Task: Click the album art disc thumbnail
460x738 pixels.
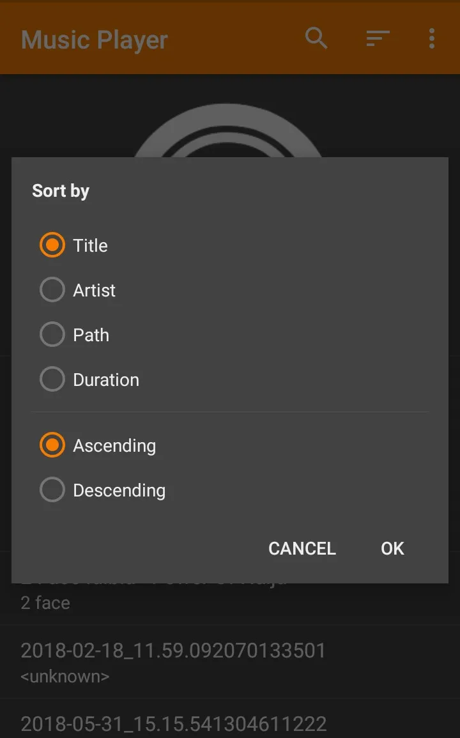Action: point(228,130)
